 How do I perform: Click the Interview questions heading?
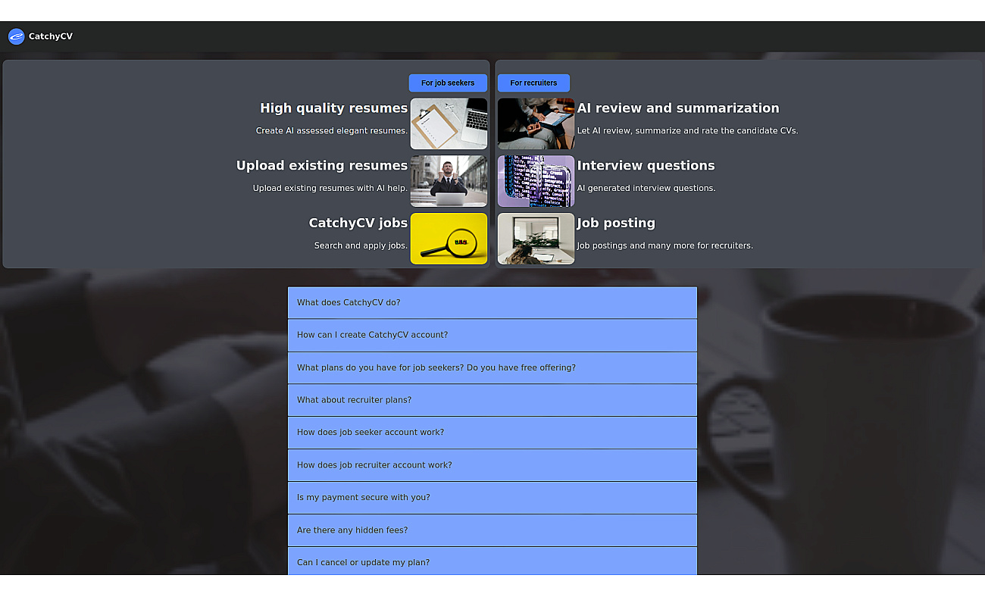tap(646, 166)
